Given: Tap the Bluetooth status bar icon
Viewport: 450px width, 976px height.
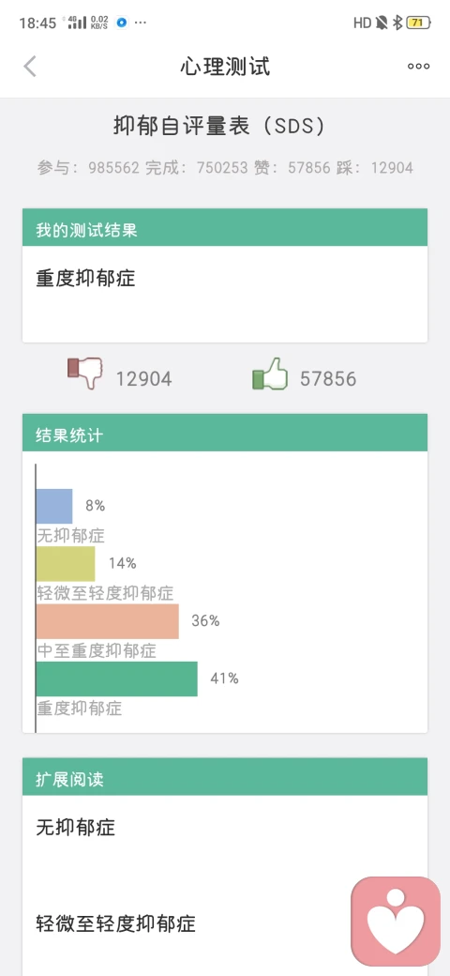Looking at the screenshot, I should [x=397, y=23].
